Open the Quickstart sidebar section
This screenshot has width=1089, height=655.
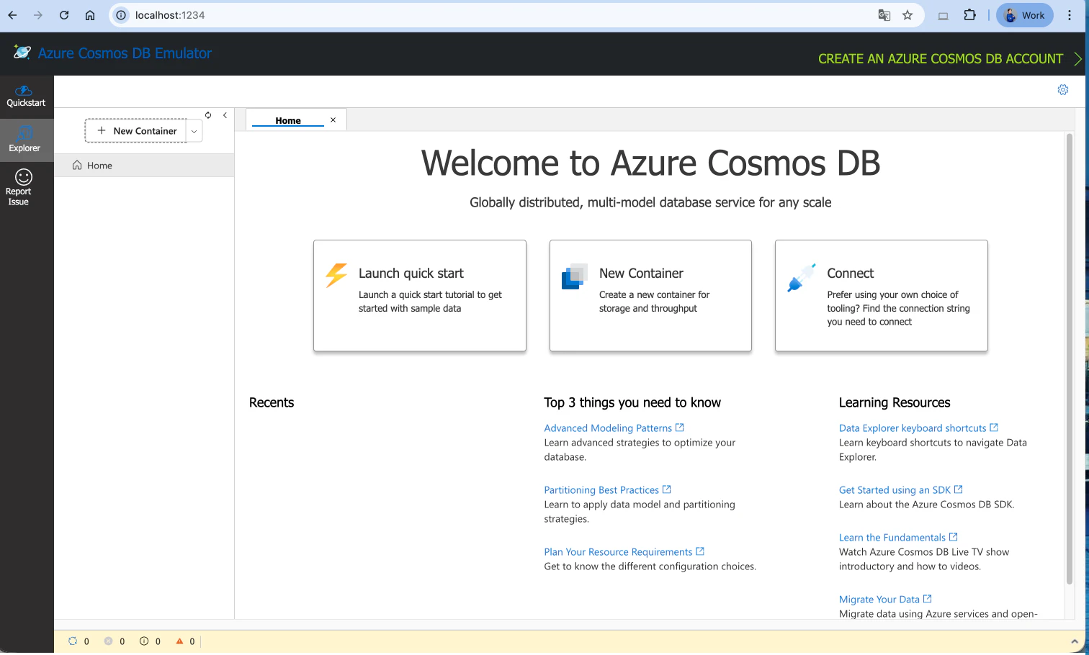(26, 96)
